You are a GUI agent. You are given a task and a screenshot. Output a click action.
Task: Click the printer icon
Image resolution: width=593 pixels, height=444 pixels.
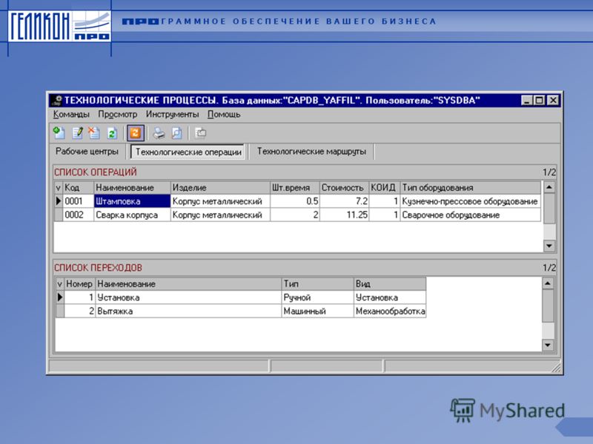pyautogui.click(x=159, y=133)
